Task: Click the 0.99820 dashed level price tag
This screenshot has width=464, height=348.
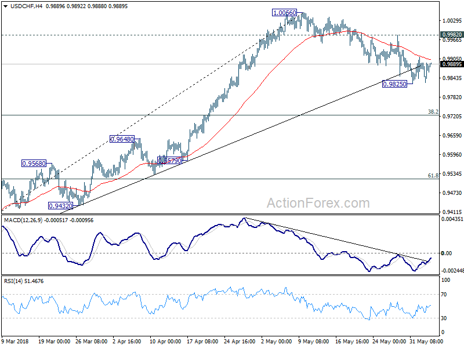Action: (x=452, y=35)
